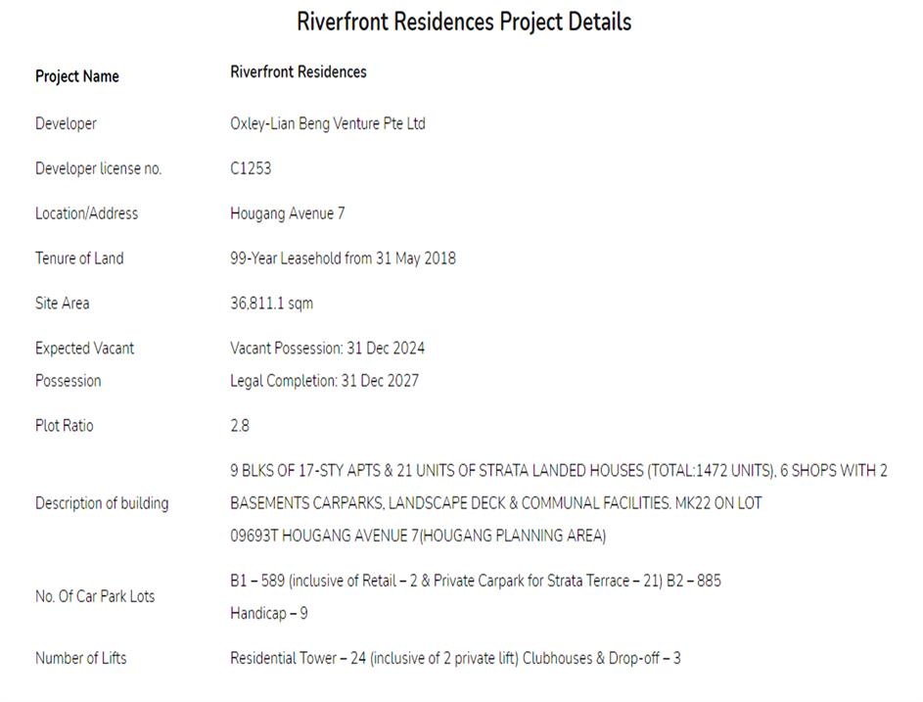The width and height of the screenshot is (923, 702).
Task: Click the Project Name row label
Action: (x=77, y=76)
